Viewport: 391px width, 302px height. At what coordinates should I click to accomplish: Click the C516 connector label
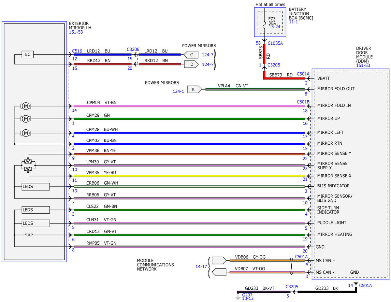click(x=77, y=51)
